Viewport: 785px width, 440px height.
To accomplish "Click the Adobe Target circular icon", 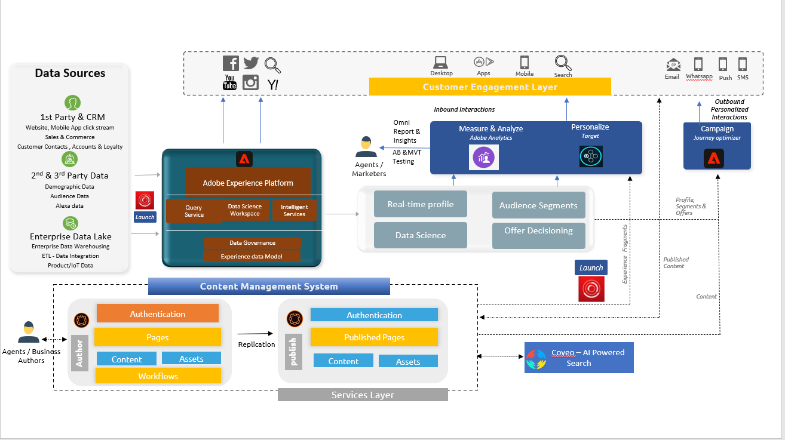I will click(x=590, y=156).
